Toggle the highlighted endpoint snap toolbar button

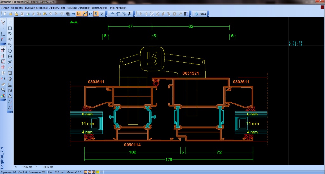click(x=84, y=14)
